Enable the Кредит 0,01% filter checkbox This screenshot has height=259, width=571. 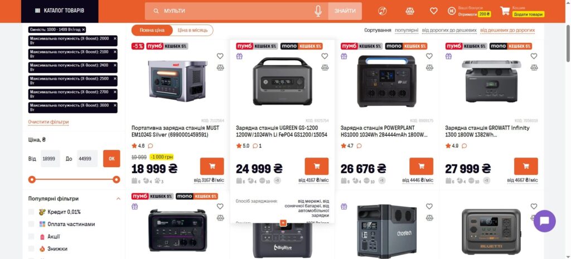(x=31, y=212)
